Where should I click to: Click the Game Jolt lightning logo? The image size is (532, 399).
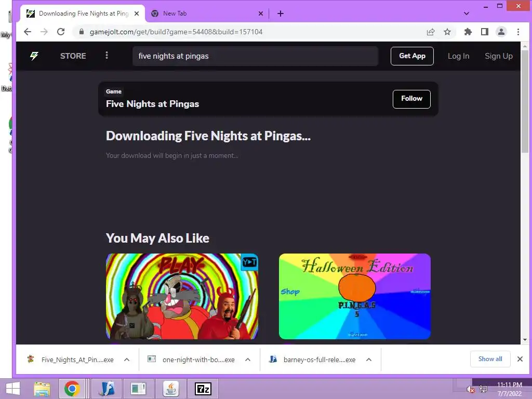(34, 56)
